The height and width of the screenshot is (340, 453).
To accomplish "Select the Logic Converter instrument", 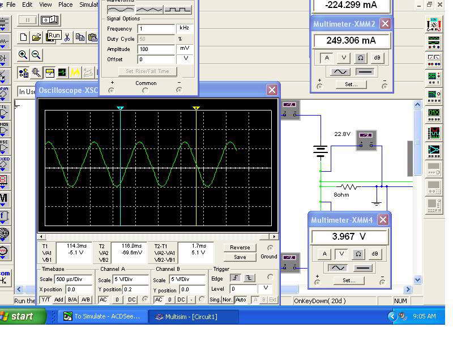I will pos(434,150).
